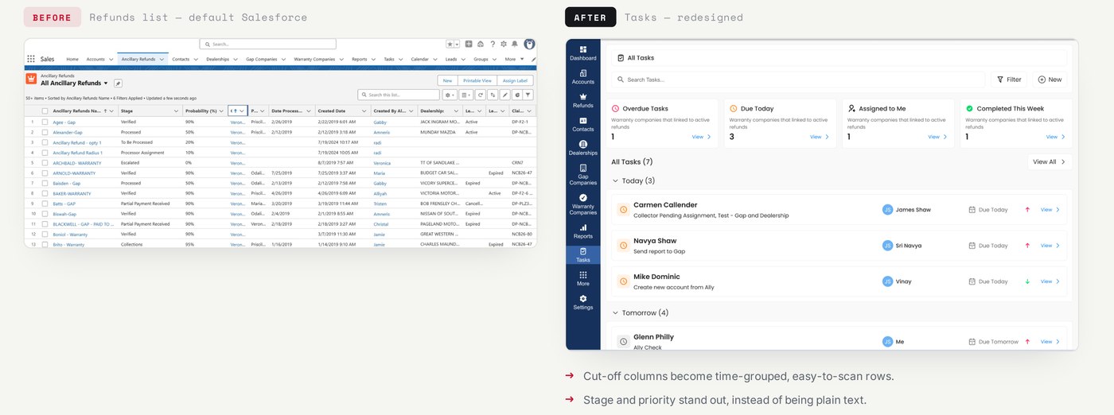This screenshot has width=1114, height=415.
Task: Click priority arrow on Carmen Callender task
Action: point(1027,210)
